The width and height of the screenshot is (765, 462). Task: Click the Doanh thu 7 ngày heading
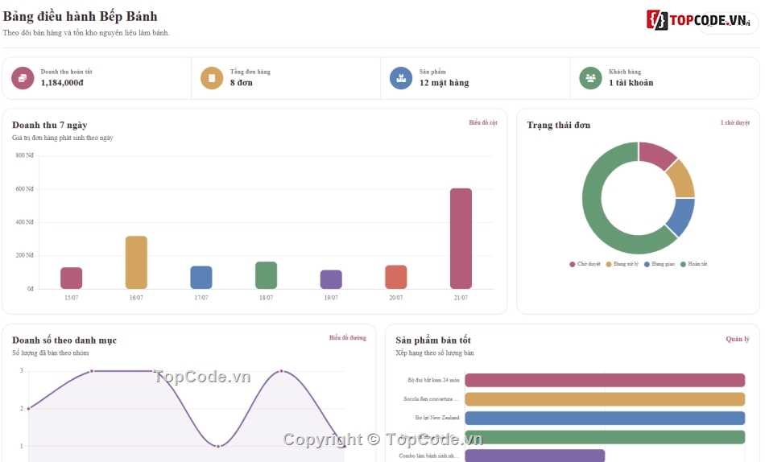click(50, 125)
